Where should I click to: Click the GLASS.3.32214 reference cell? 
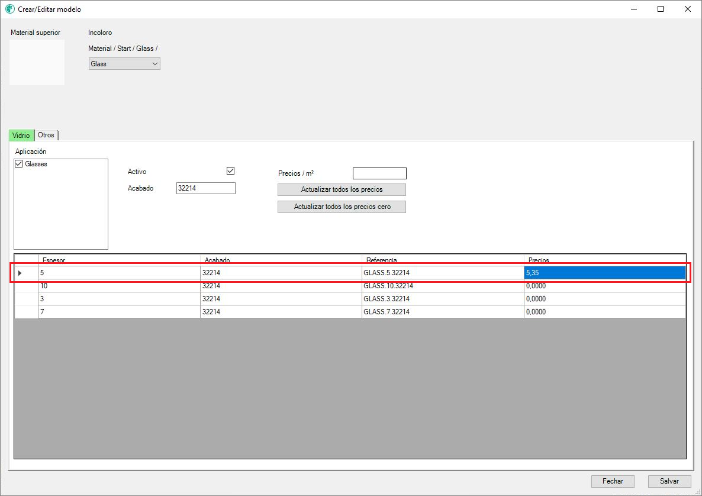pos(442,299)
